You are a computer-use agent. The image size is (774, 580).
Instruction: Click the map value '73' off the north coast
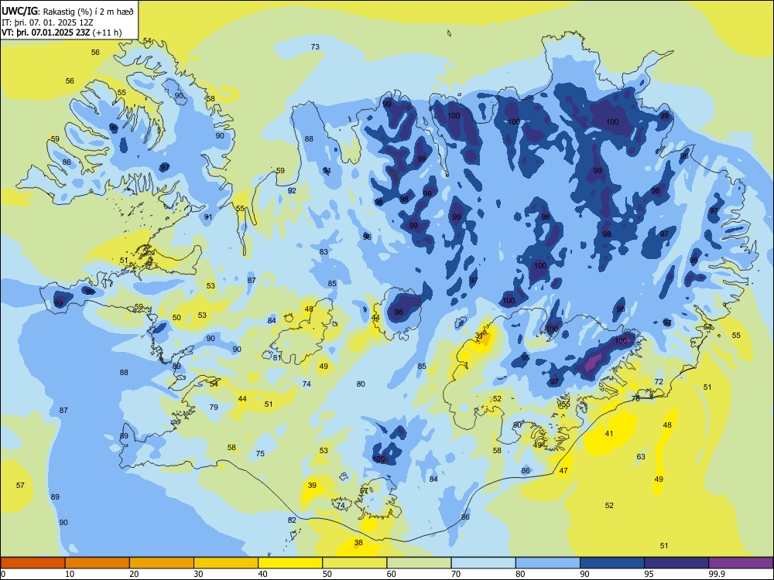315,47
